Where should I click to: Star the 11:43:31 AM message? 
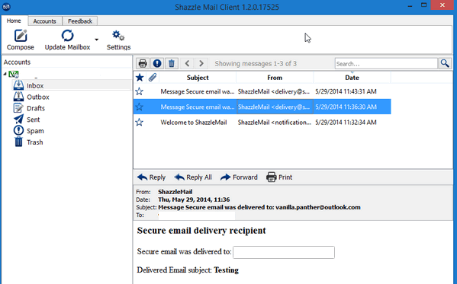pos(140,91)
